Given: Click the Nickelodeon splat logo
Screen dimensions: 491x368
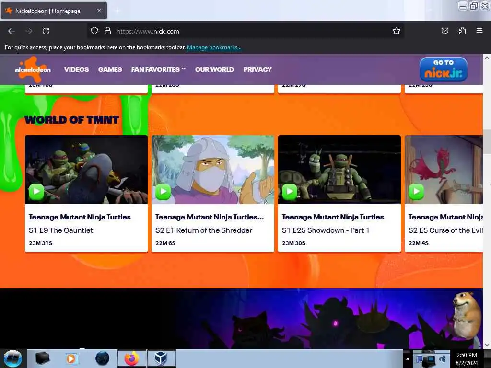Looking at the screenshot, I should [33, 69].
